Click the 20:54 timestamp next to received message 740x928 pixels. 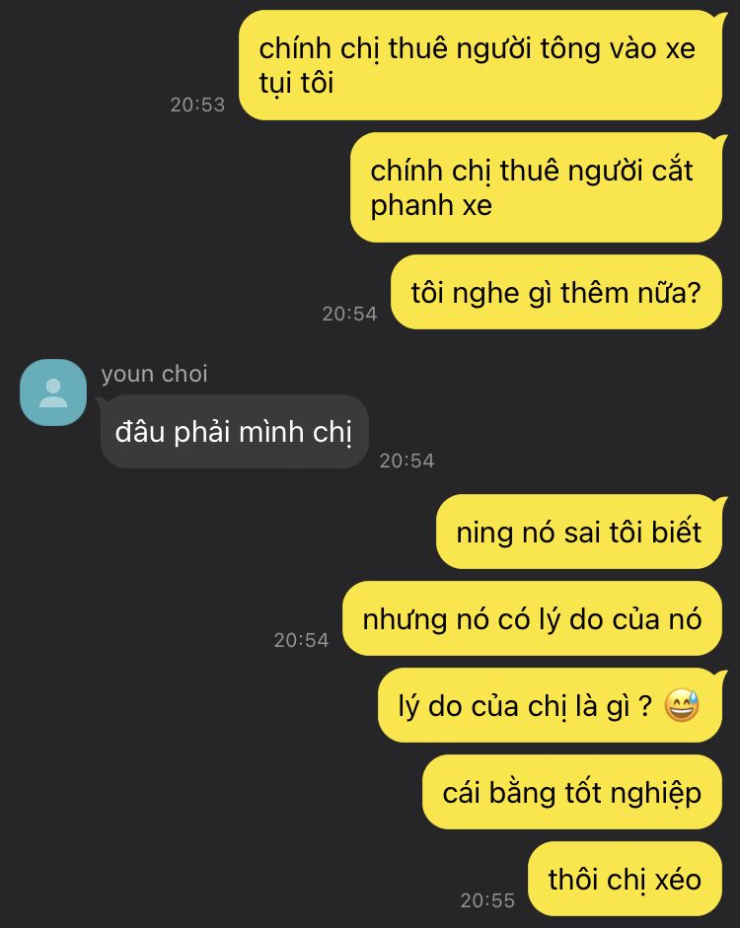click(x=407, y=461)
